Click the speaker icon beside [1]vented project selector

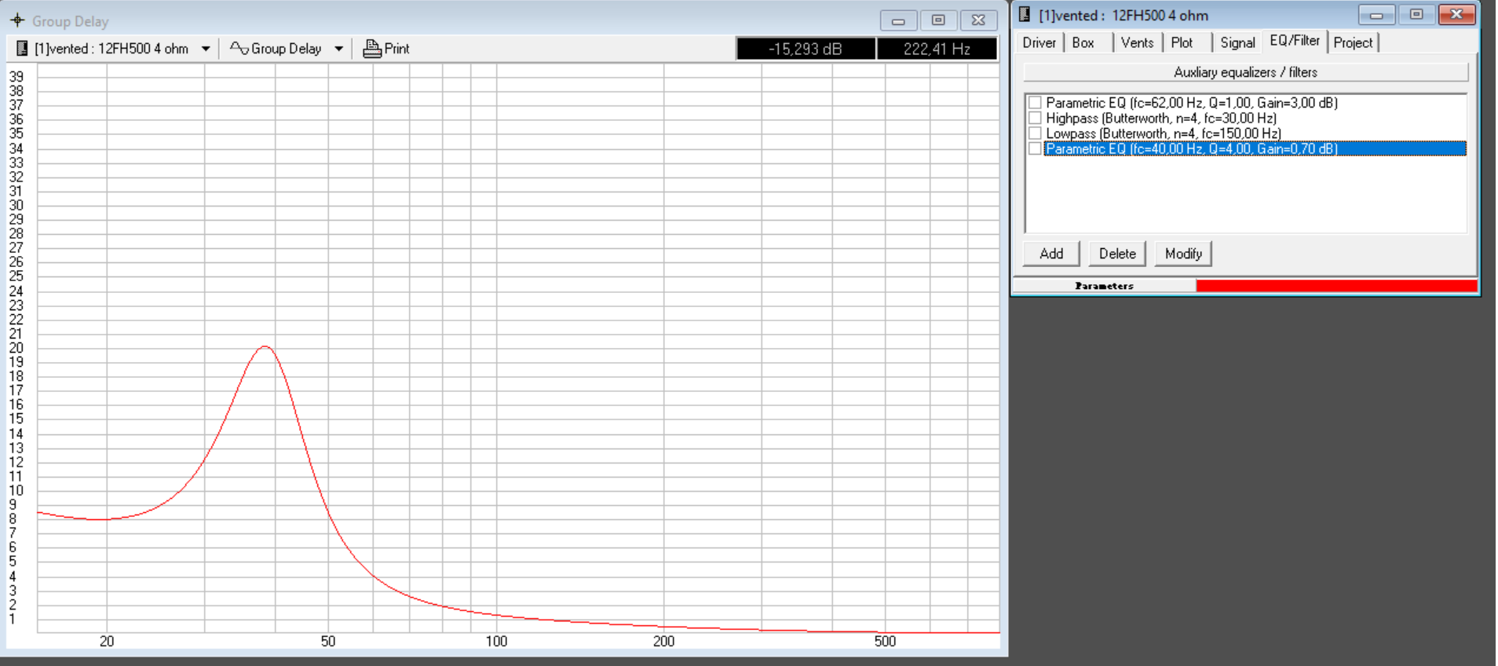click(x=22, y=49)
